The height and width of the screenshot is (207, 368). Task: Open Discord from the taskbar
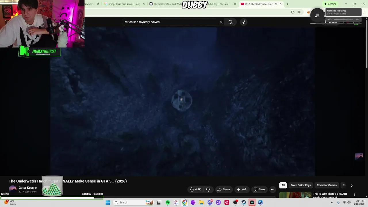(210, 202)
